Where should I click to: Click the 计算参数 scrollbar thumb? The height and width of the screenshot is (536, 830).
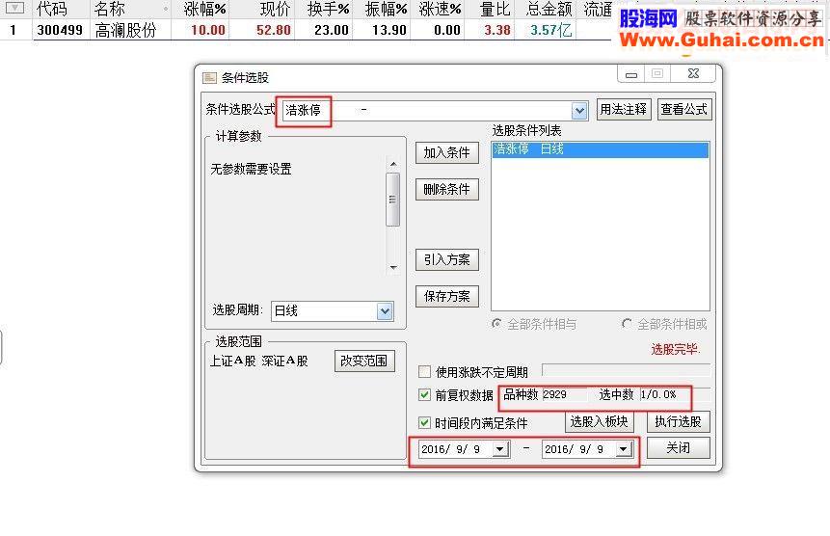click(392, 200)
